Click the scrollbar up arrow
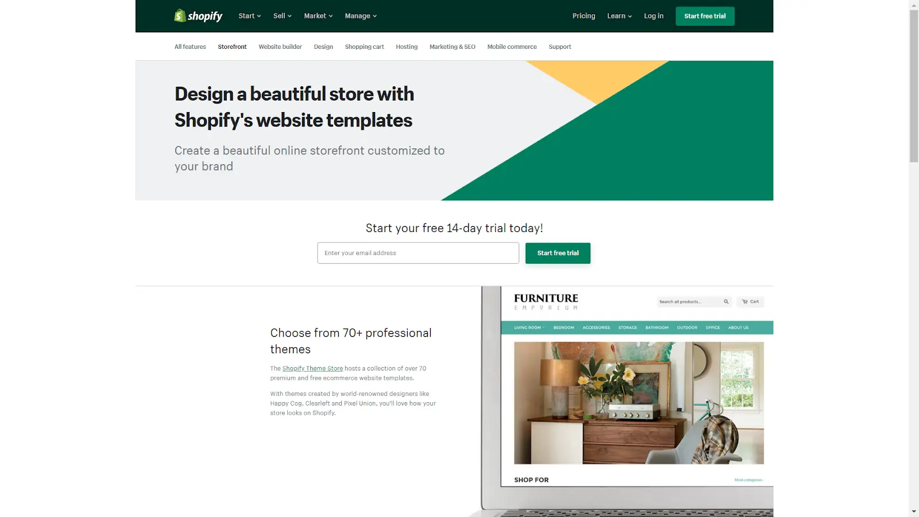The image size is (919, 517). [x=914, y=5]
